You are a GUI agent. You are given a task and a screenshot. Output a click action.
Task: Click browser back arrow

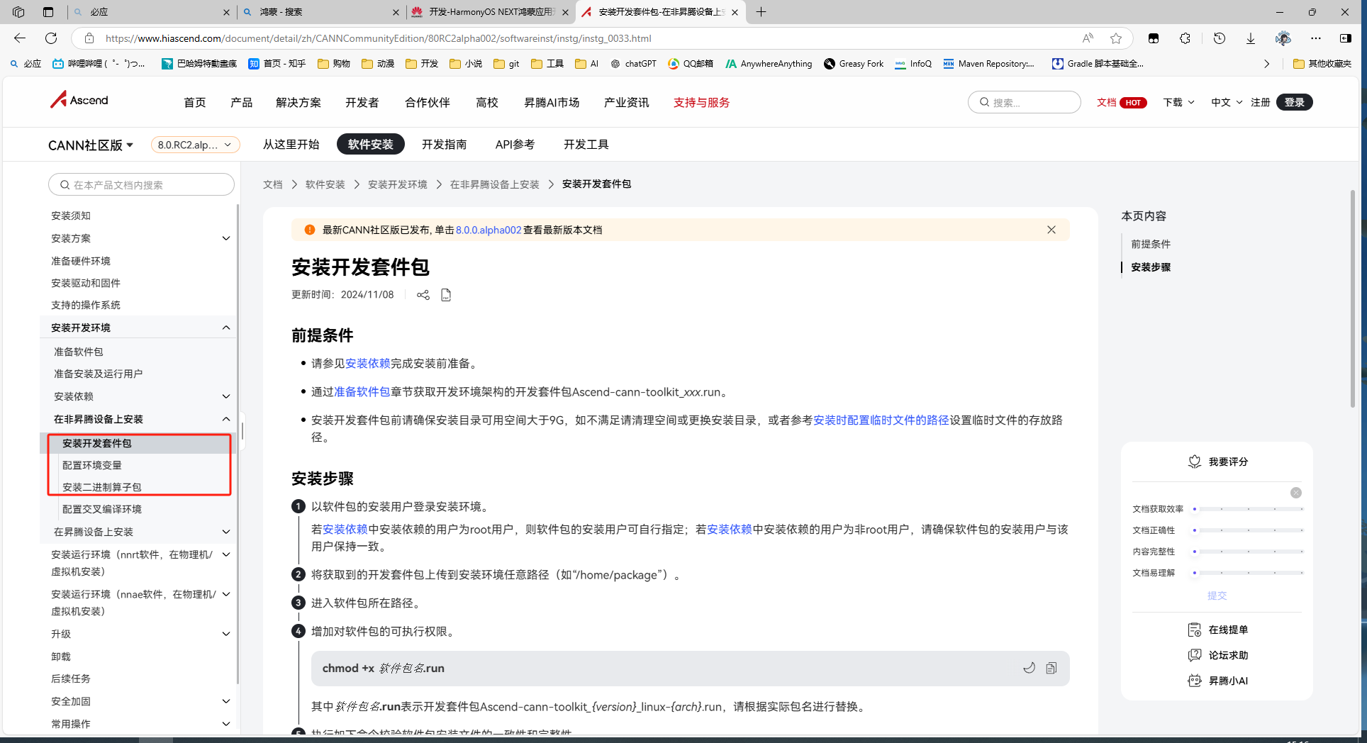tap(20, 38)
